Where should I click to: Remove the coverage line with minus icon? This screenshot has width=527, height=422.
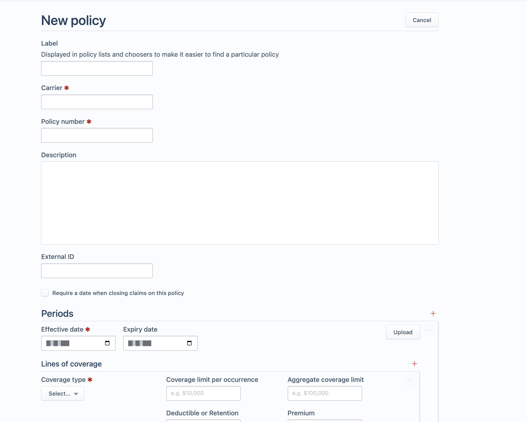(x=411, y=380)
